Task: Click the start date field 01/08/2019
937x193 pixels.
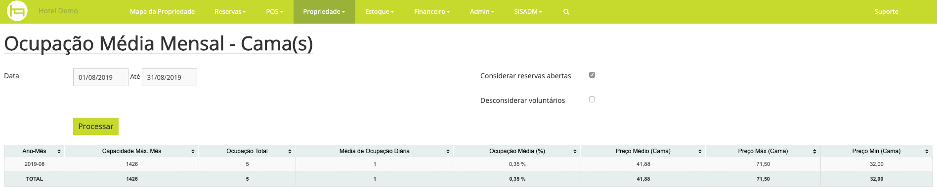Action: pyautogui.click(x=101, y=77)
